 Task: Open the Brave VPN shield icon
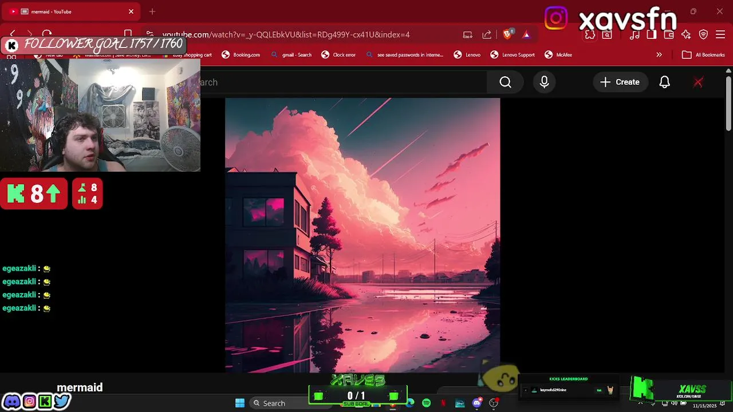click(704, 35)
